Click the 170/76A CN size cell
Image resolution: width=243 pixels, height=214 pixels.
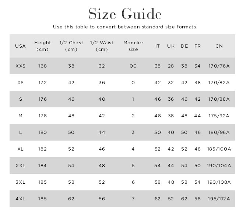click(219, 66)
